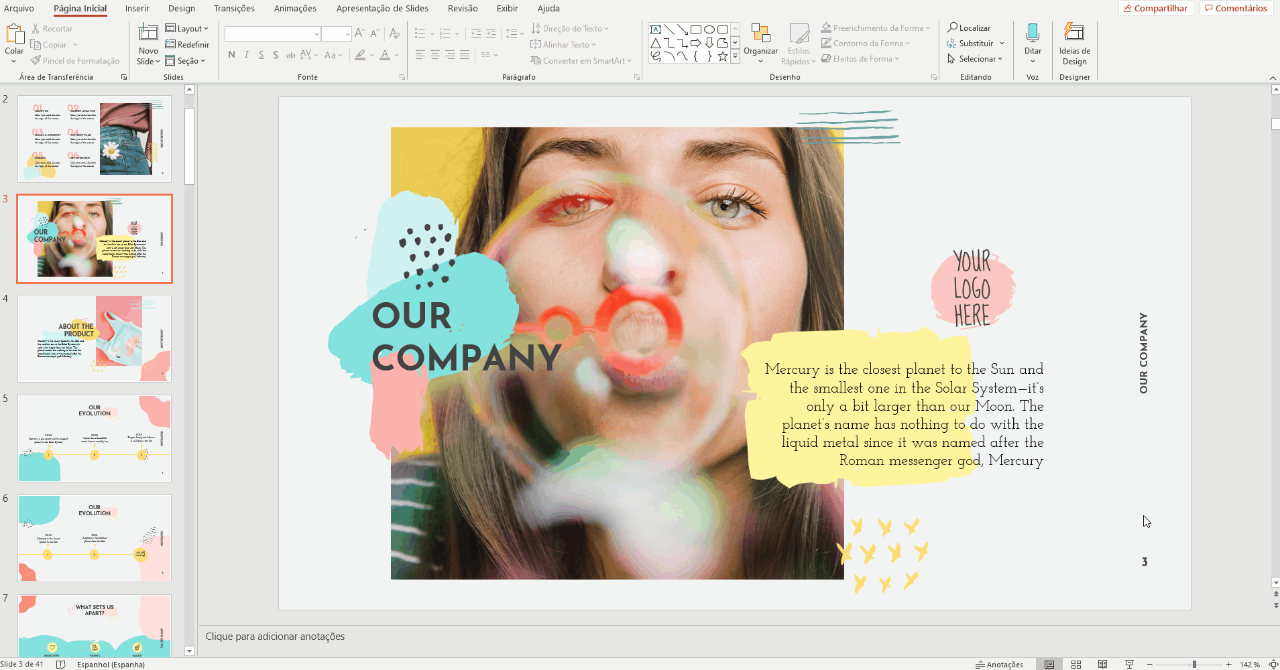Click Redefinir slide button
The width and height of the screenshot is (1280, 670).
point(187,45)
